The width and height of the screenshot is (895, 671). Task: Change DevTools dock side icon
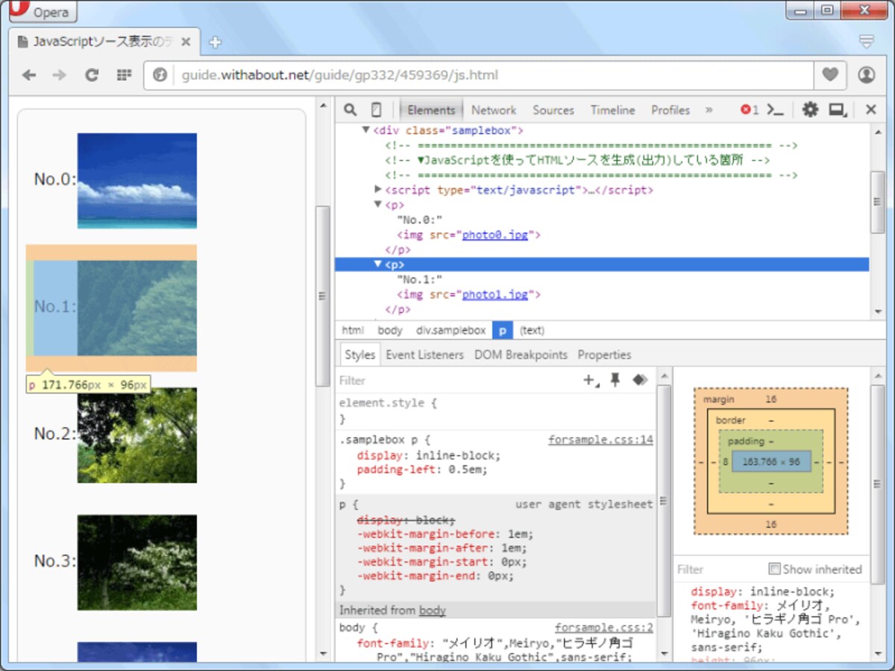point(838,110)
